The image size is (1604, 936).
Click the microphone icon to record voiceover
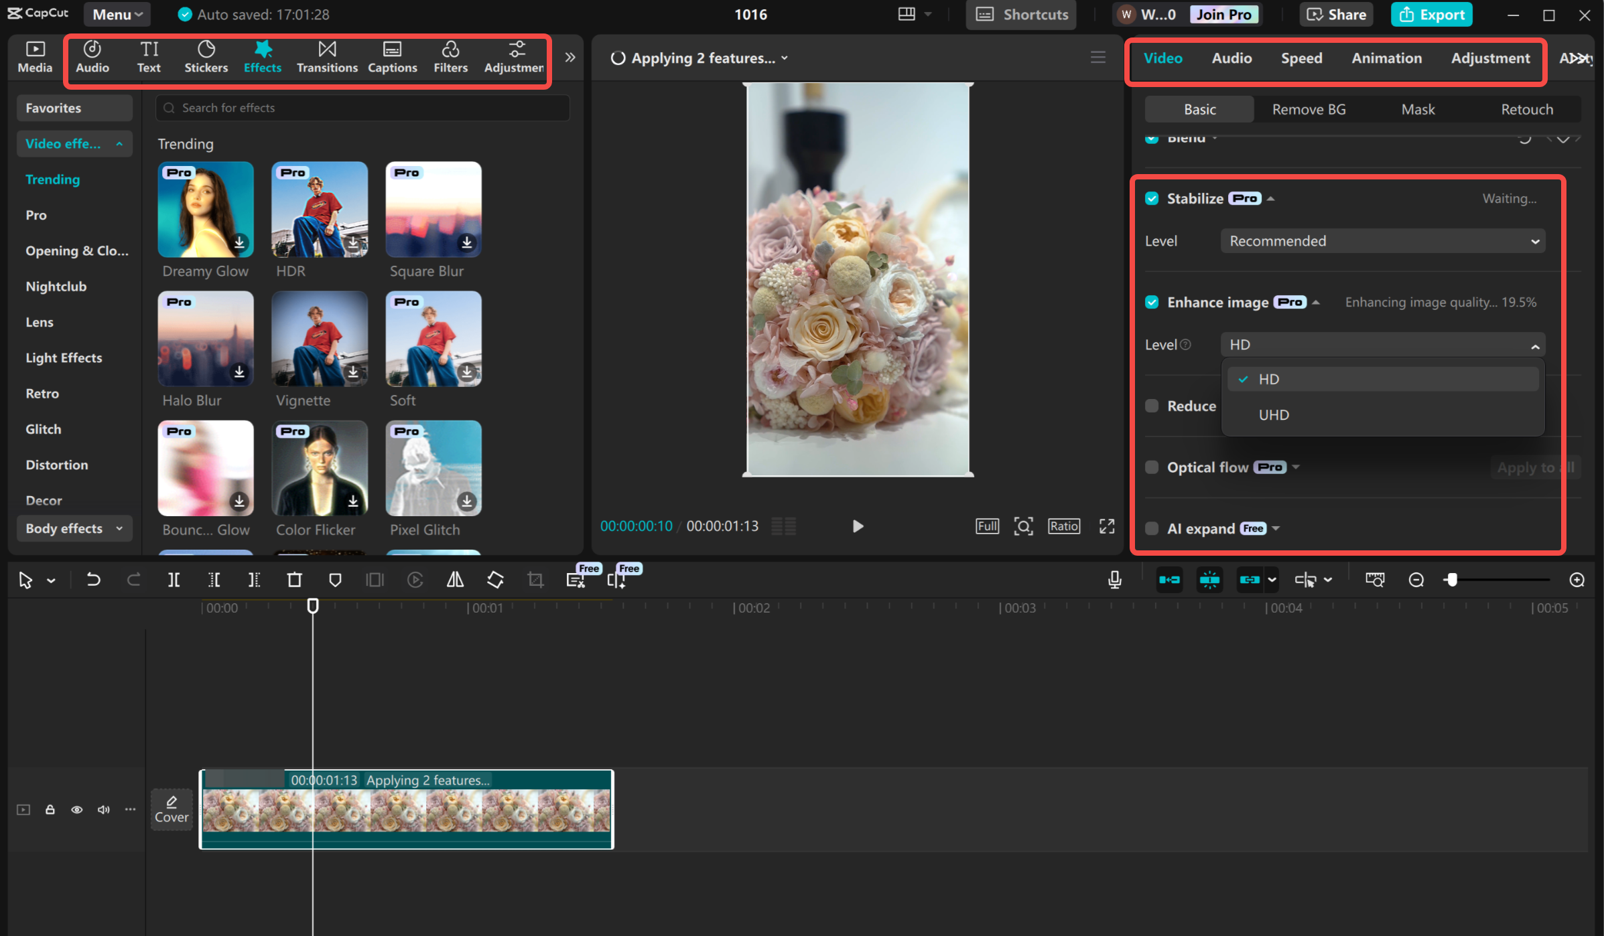(x=1114, y=580)
